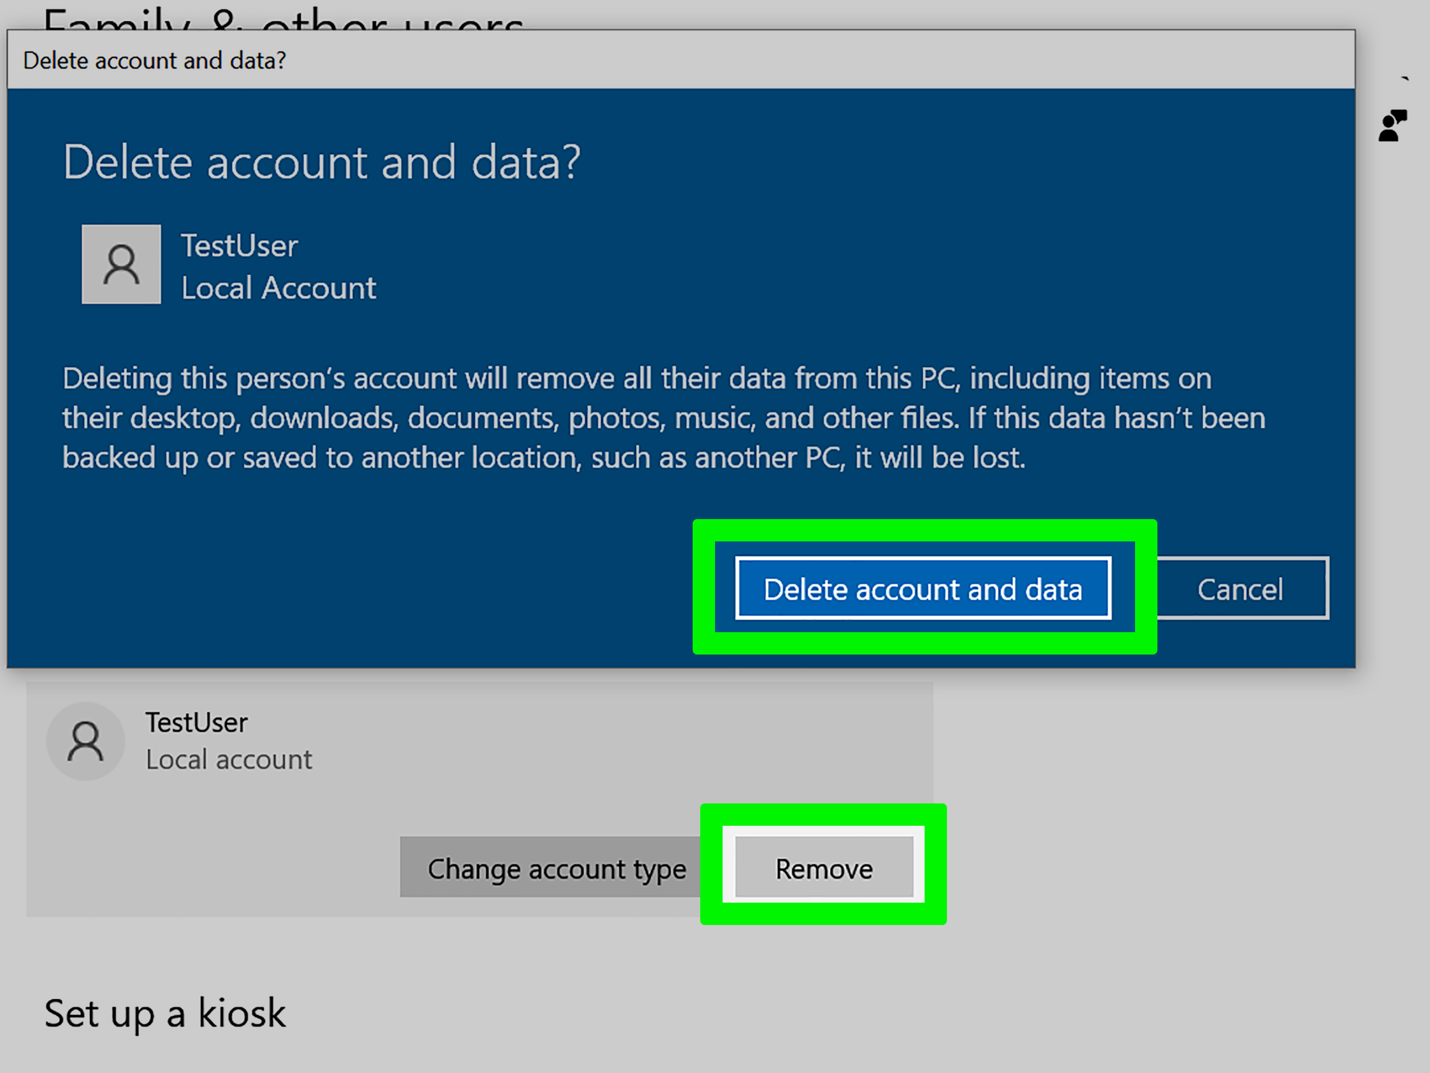The image size is (1430, 1073).
Task: Confirm with Delete account and data button
Action: pos(923,588)
